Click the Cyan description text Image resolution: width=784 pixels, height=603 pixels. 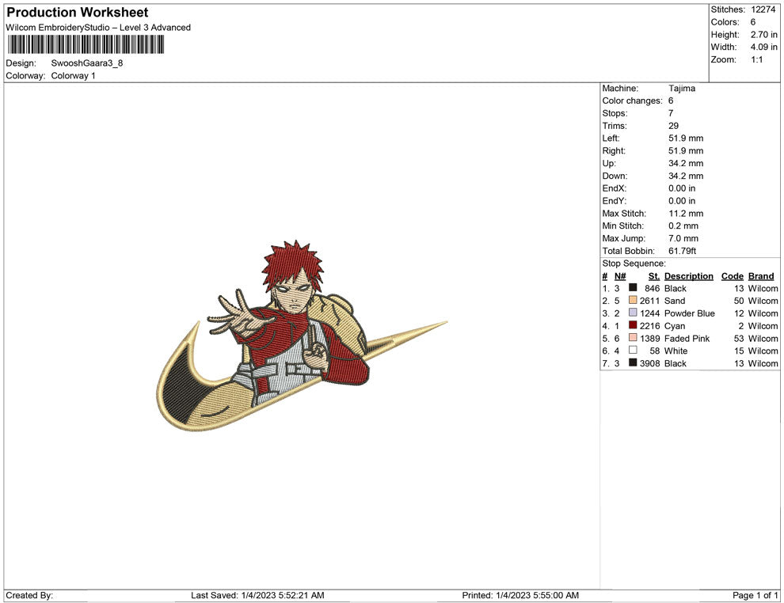675,326
